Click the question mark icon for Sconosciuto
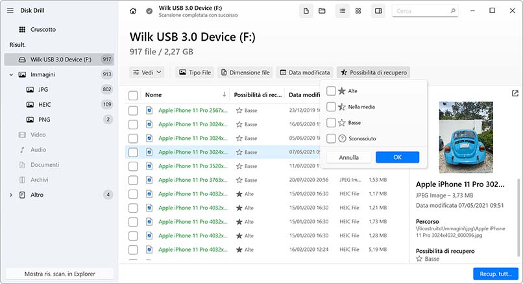 [x=342, y=138]
